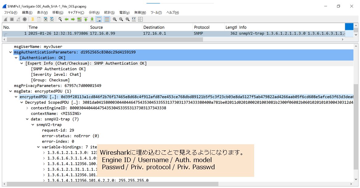Click the Wireshark app icon in the title bar
The height and width of the screenshot is (188, 360).
point(4,6)
